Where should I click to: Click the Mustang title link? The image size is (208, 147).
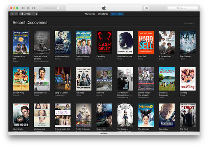pyautogui.click(x=183, y=93)
